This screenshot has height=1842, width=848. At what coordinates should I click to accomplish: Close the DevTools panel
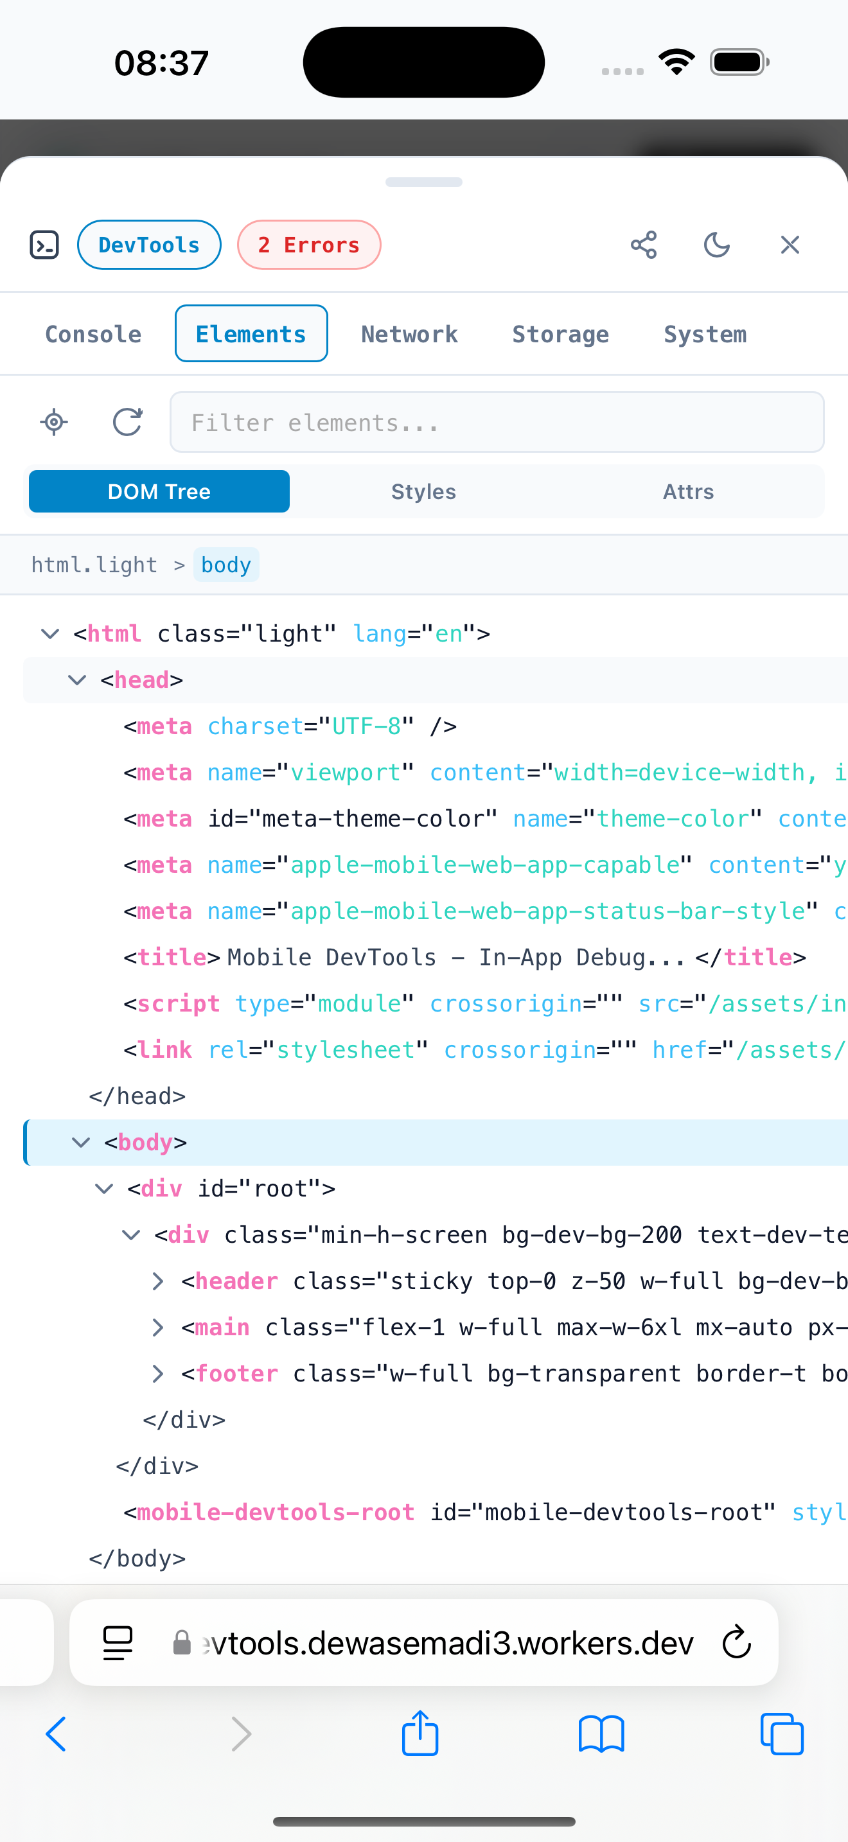pos(790,245)
